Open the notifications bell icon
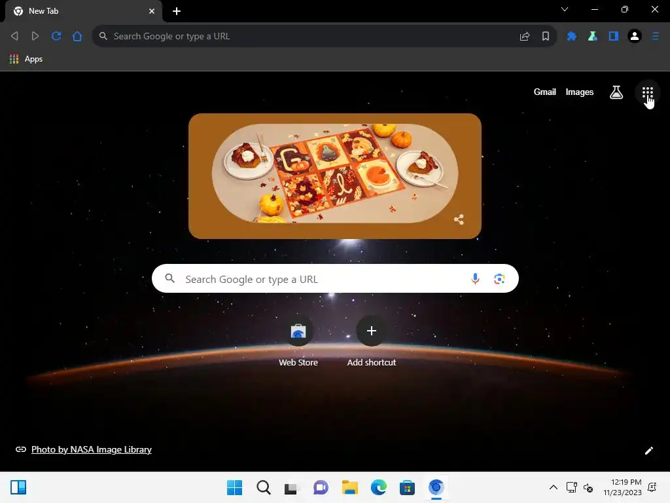The height and width of the screenshot is (503, 670). [x=652, y=487]
